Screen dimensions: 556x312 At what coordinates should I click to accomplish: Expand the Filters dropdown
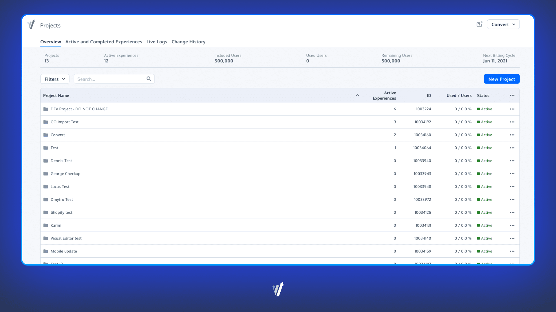[x=55, y=79]
